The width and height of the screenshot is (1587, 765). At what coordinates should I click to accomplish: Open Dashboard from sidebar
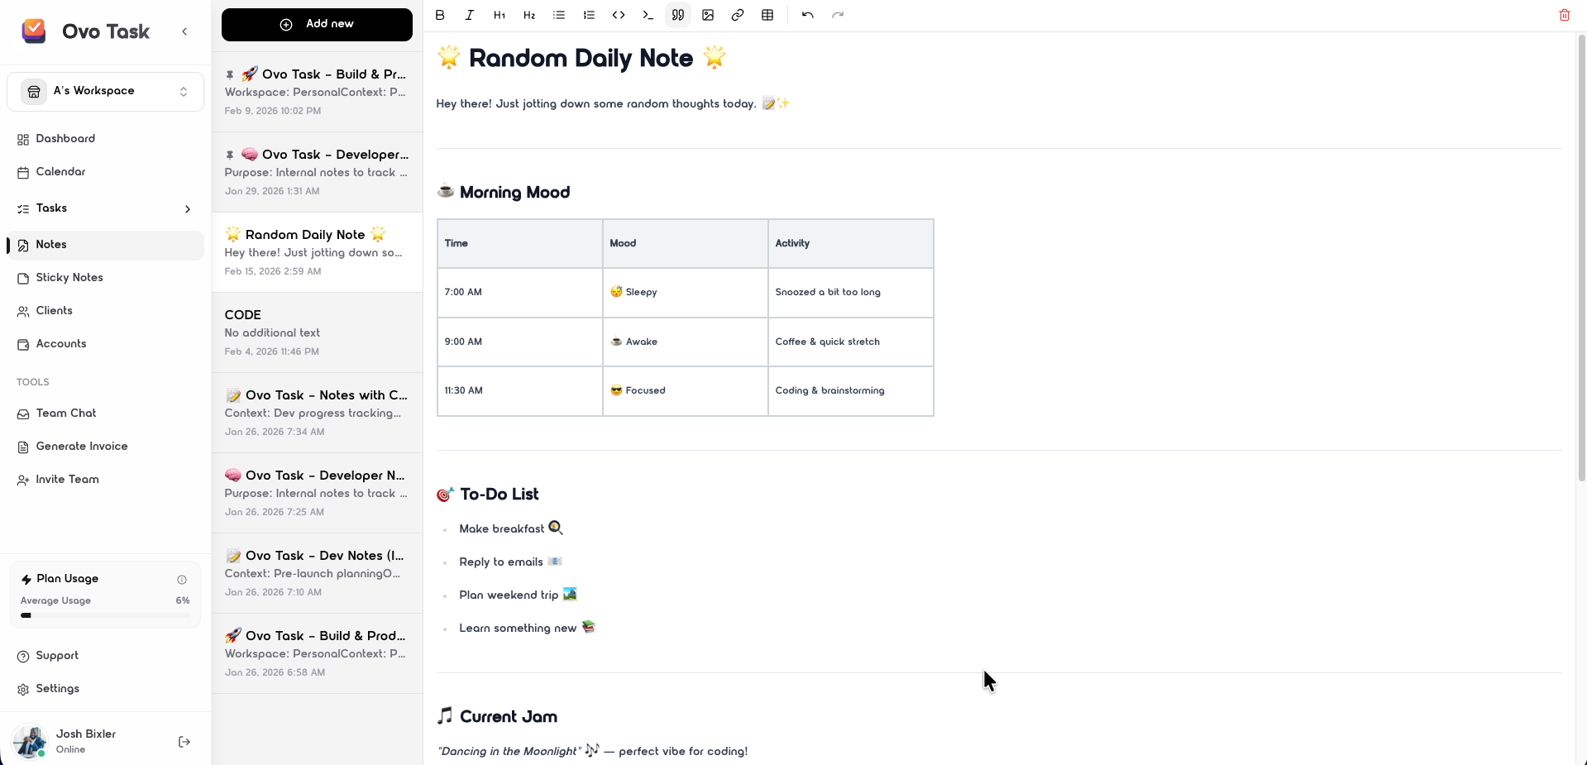(105, 139)
